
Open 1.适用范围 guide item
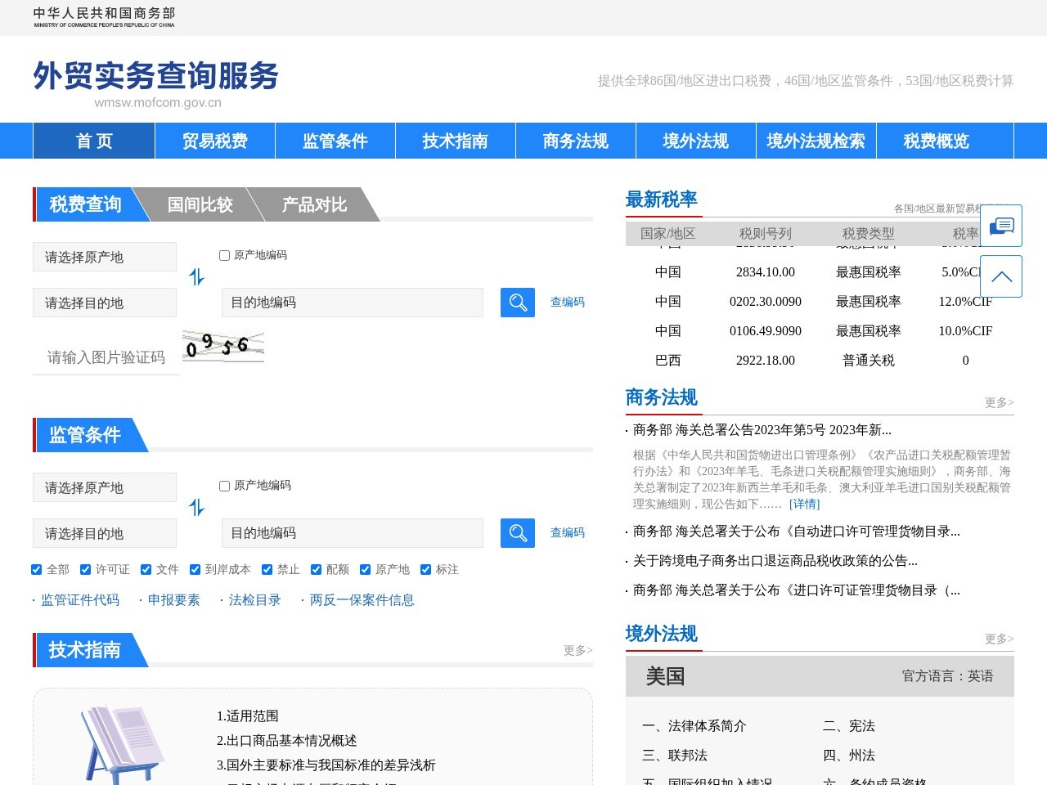click(x=248, y=716)
